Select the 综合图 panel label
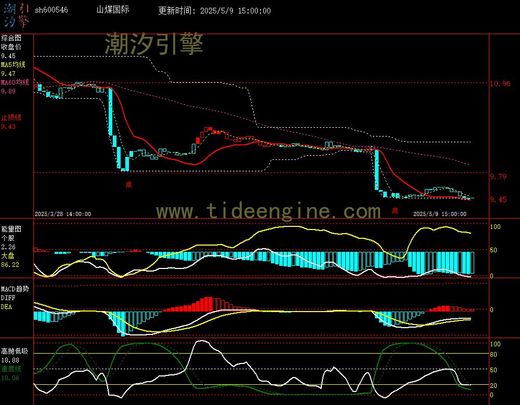 tap(11, 38)
